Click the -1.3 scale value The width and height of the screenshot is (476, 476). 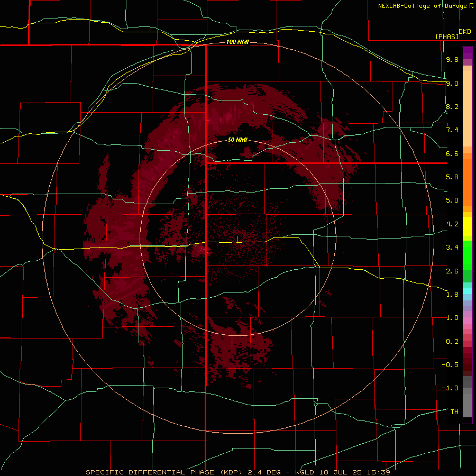pos(450,388)
